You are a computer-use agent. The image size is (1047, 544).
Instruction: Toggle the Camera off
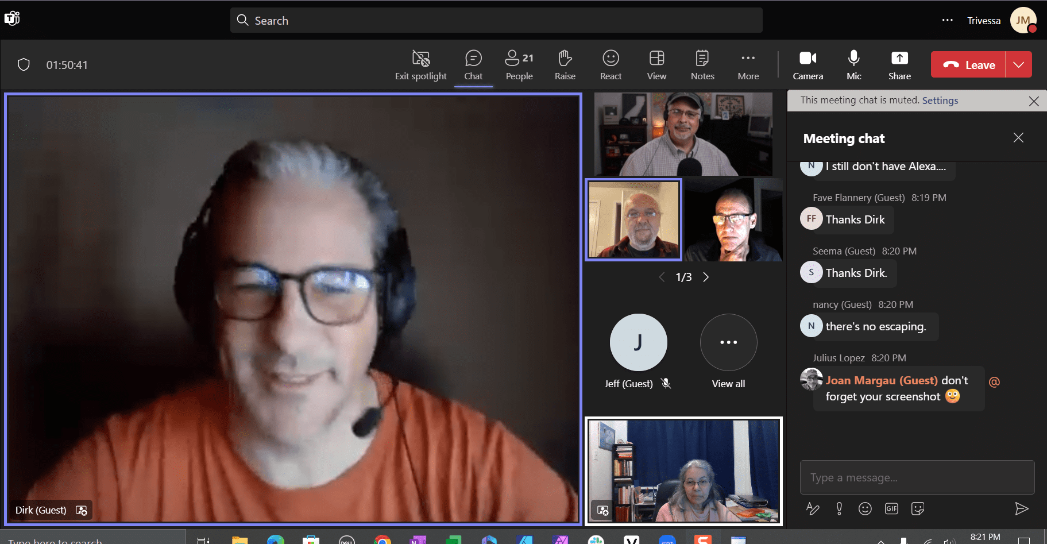pyautogui.click(x=808, y=65)
